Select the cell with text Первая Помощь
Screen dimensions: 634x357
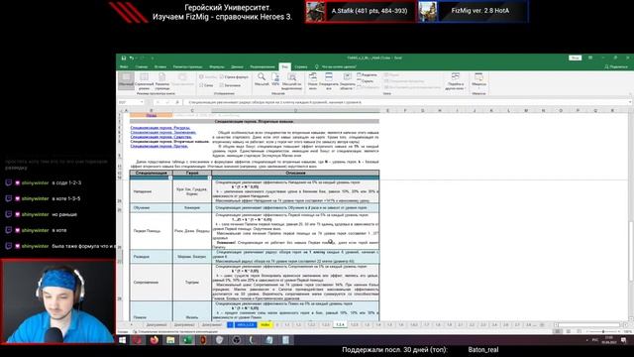coord(151,231)
